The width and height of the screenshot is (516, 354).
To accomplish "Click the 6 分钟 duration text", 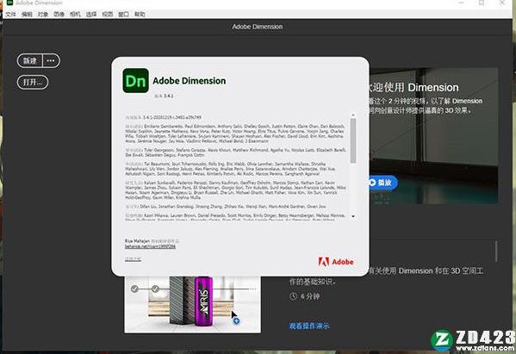I will [310, 296].
